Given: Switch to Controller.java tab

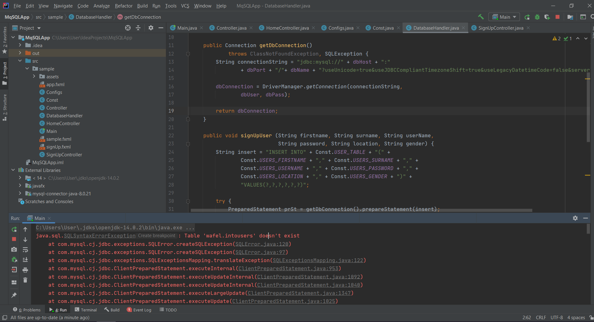Looking at the screenshot, I should (x=231, y=28).
